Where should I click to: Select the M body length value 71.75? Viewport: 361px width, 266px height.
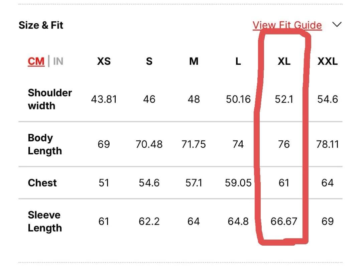(x=194, y=144)
